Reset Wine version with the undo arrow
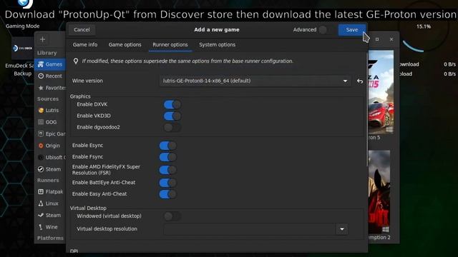 [360, 81]
